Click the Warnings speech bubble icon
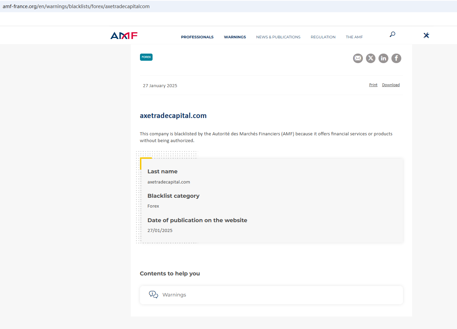The height and width of the screenshot is (329, 457). click(x=154, y=294)
